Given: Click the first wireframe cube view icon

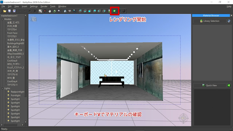Looking at the screenshot, I should coord(80,11).
